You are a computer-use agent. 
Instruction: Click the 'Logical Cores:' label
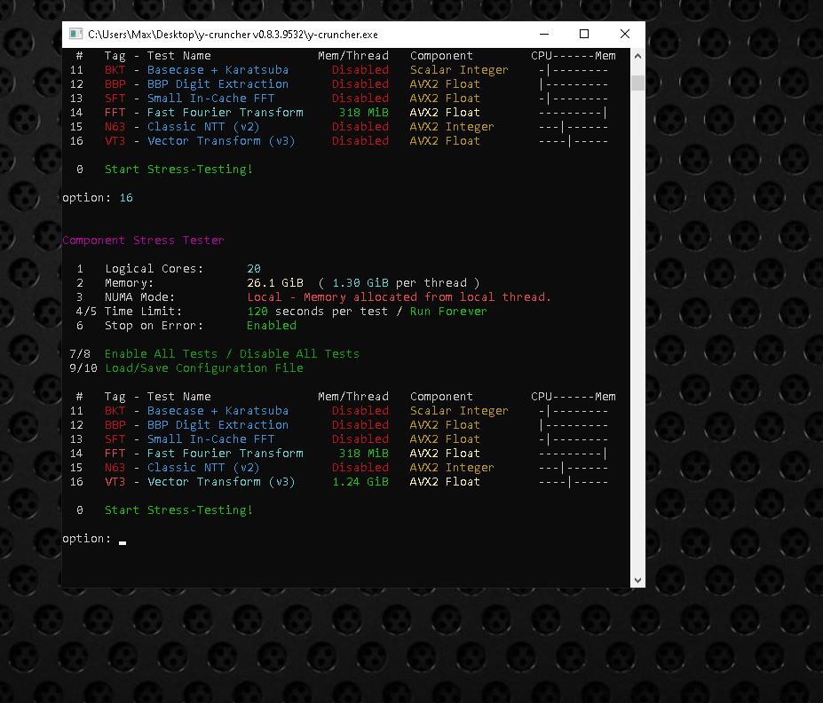coord(154,269)
